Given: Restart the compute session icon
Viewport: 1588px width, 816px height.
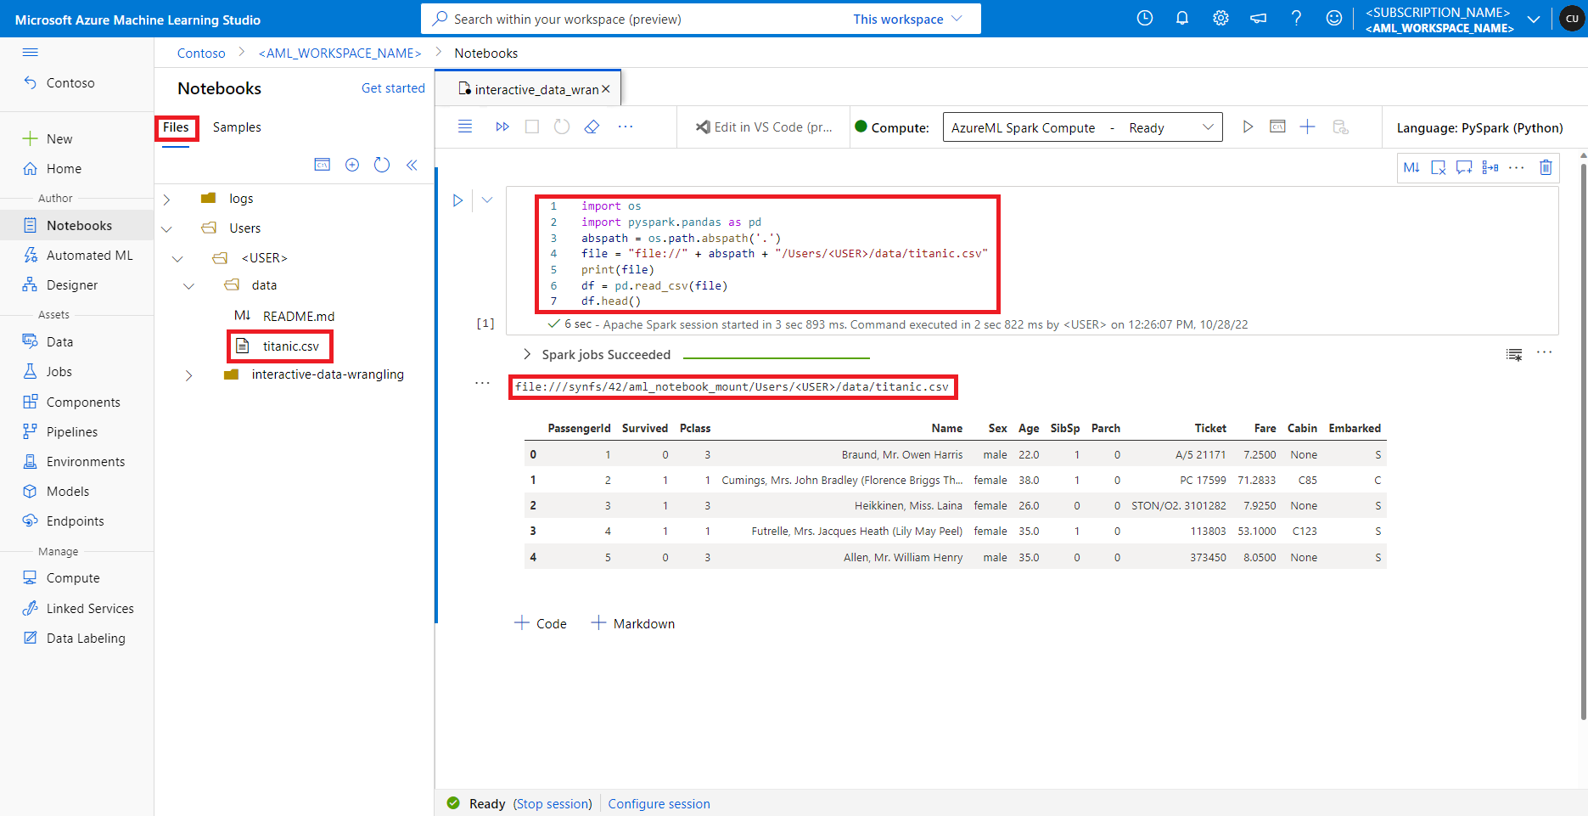Looking at the screenshot, I should (x=561, y=126).
